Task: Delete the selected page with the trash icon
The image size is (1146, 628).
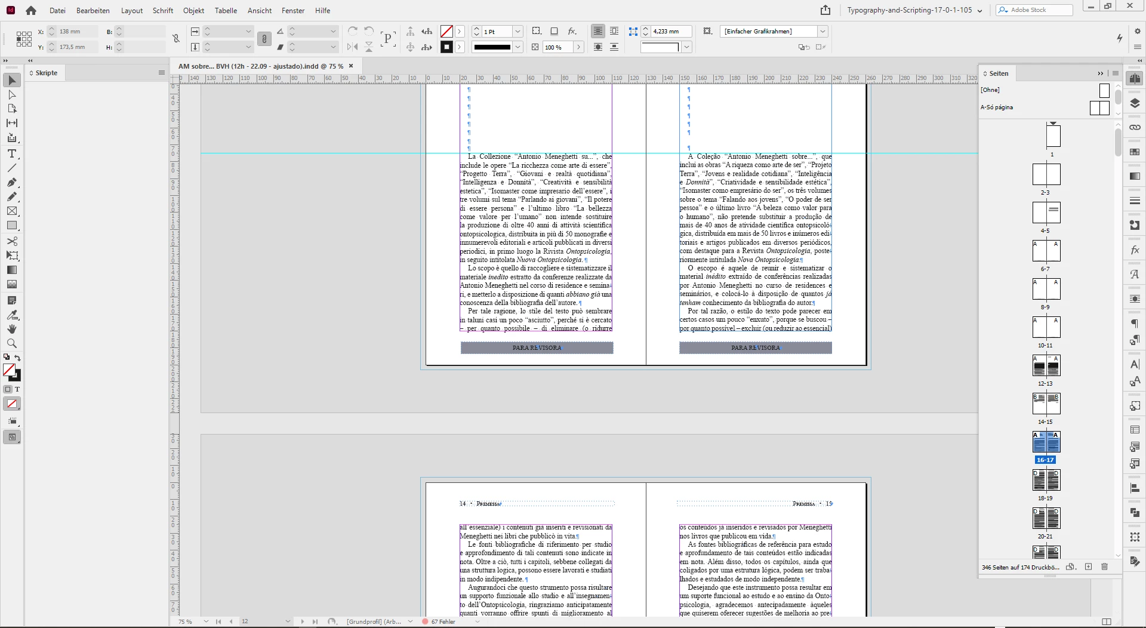Action: 1104,567
